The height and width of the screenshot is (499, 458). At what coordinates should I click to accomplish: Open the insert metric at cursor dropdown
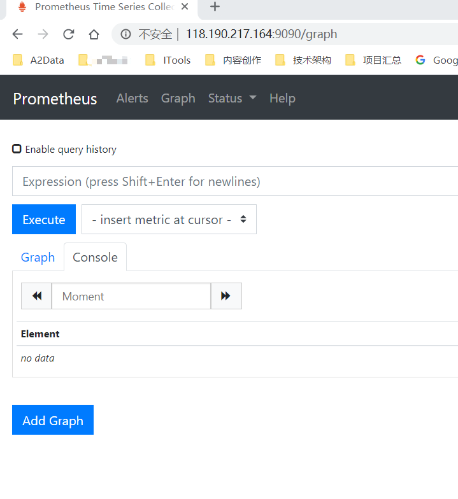point(169,220)
